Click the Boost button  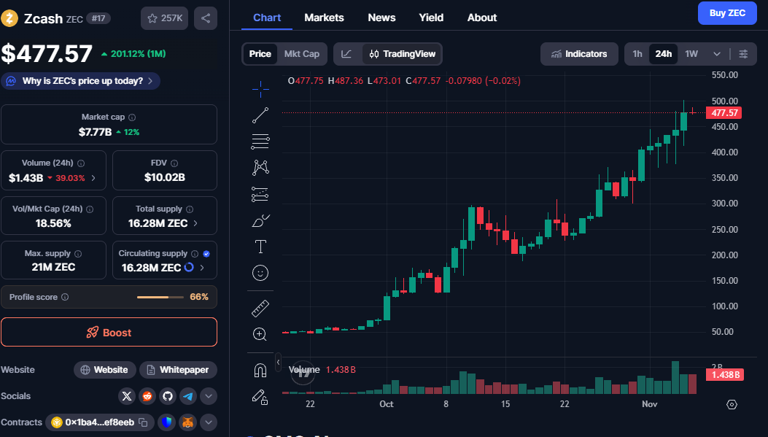(109, 333)
